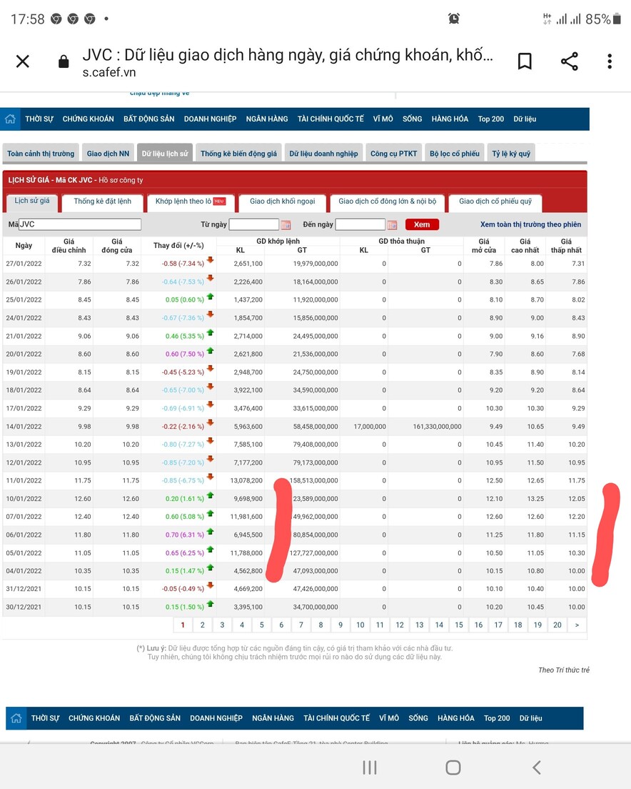Open Xem toàn thị trường theo phiên link

tap(530, 224)
